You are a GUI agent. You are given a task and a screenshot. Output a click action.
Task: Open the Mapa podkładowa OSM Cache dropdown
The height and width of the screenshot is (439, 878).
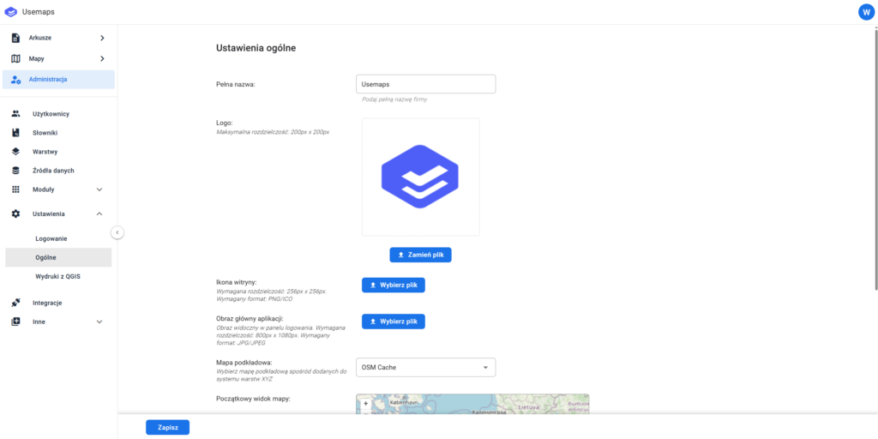425,368
